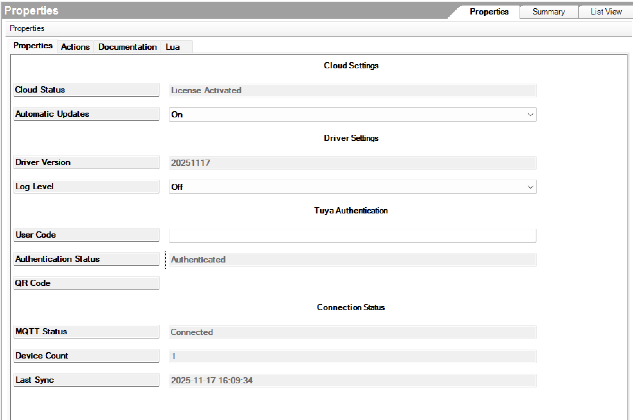Open the Lua tab
The width and height of the screenshot is (633, 420).
click(x=173, y=47)
